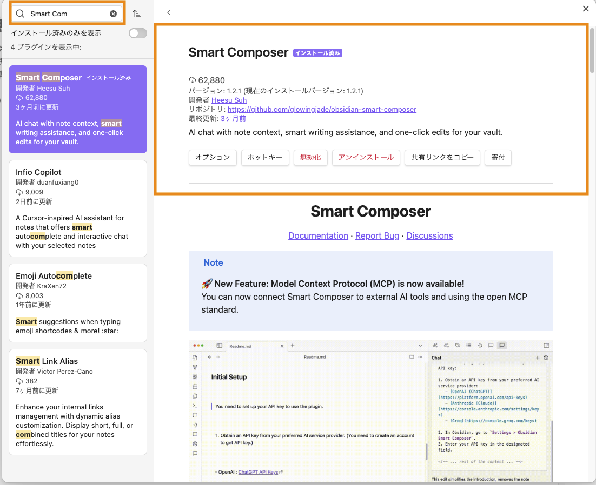Image resolution: width=596 pixels, height=485 pixels.
Task: Click the magnifier search icon
Action: (20, 14)
